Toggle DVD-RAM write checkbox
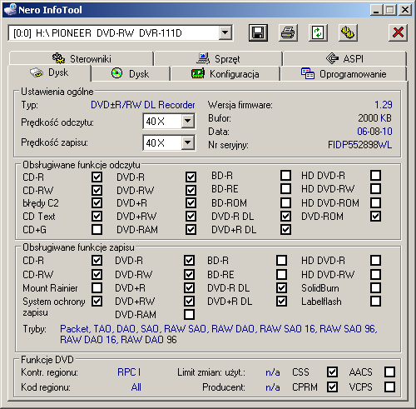Viewport: 416px width, 409px height. [189, 315]
